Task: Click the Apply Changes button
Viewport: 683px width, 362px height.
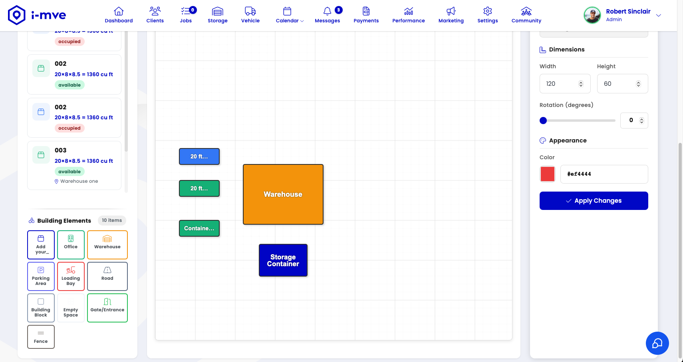Action: coord(594,201)
